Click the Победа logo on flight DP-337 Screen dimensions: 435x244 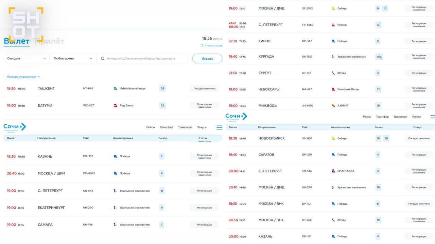tap(115, 156)
